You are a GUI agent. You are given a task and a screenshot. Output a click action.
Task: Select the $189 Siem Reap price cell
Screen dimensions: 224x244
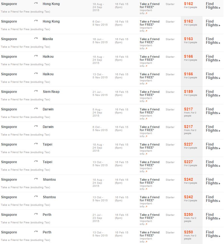tap(192, 95)
